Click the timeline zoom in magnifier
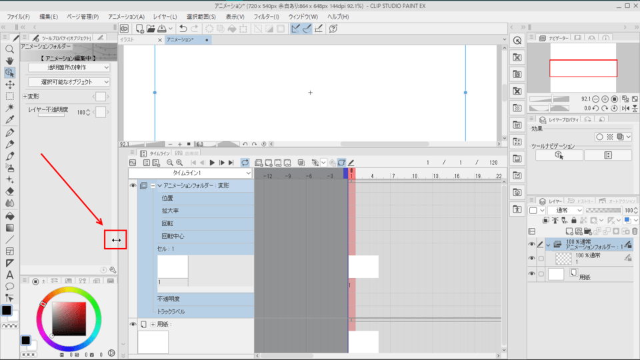This screenshot has height=360, width=640. [x=179, y=163]
